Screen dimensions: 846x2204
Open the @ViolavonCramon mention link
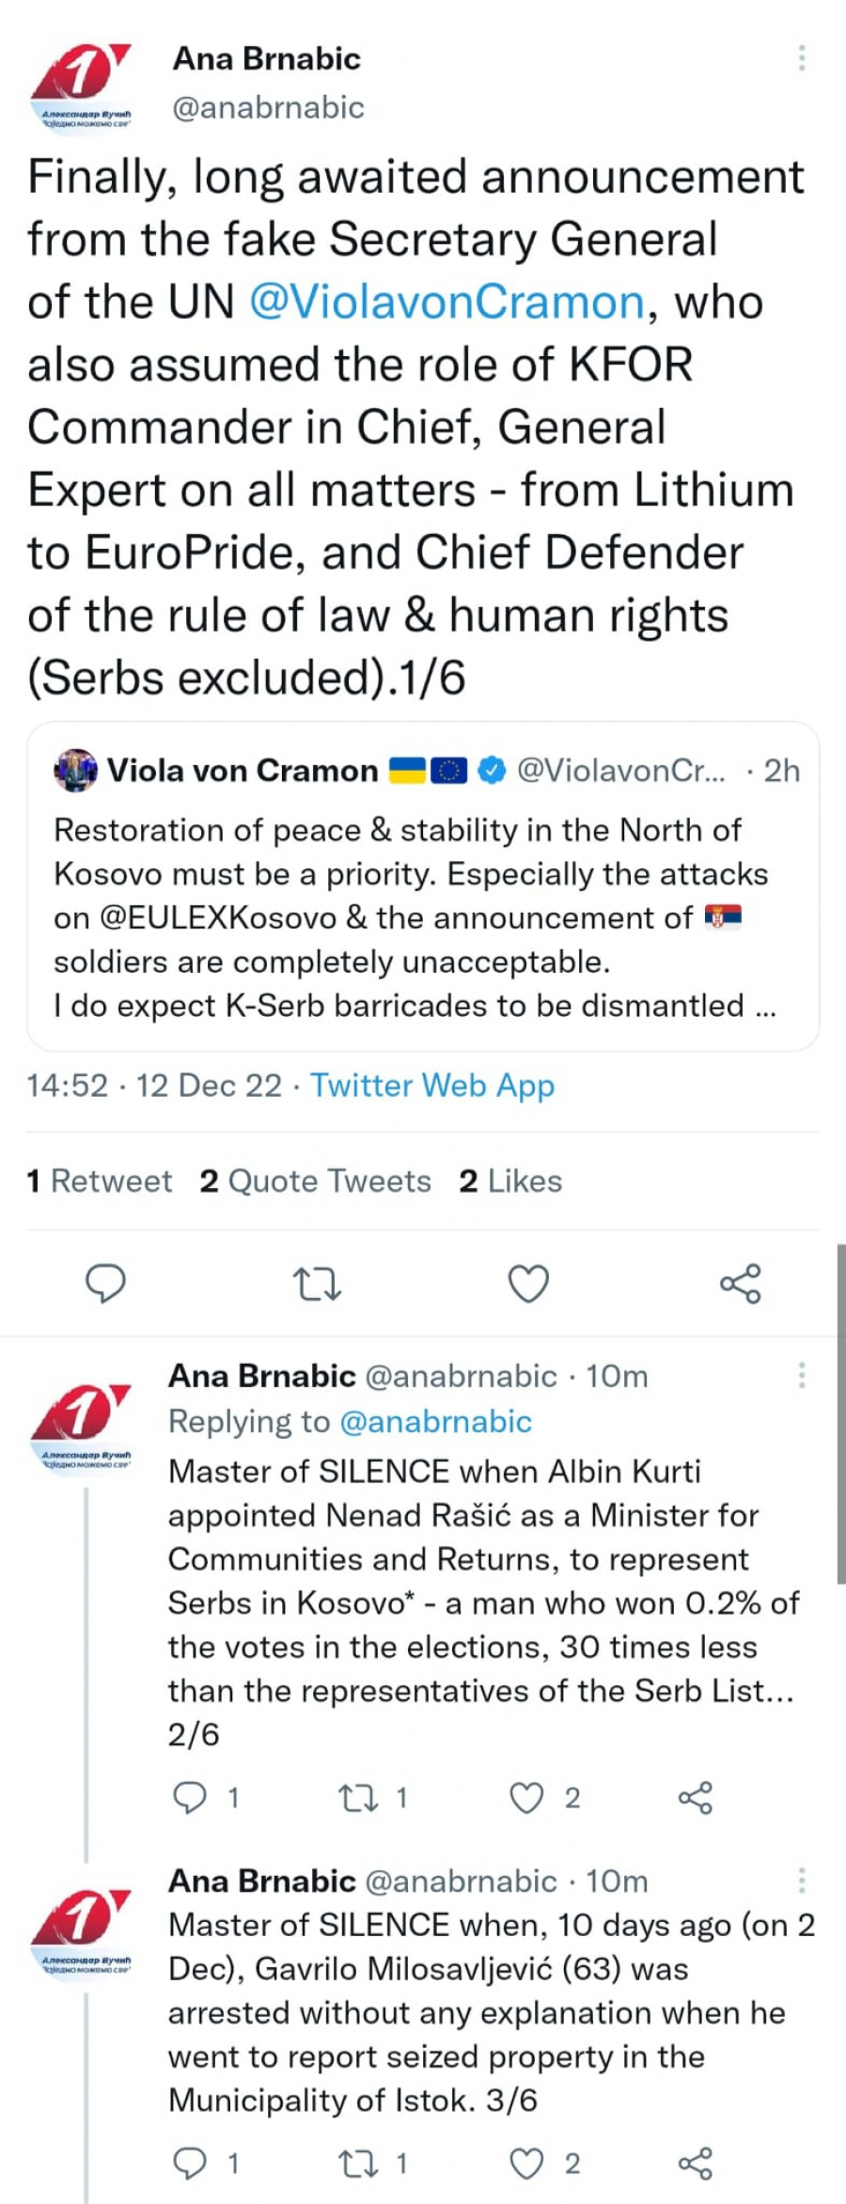point(446,303)
